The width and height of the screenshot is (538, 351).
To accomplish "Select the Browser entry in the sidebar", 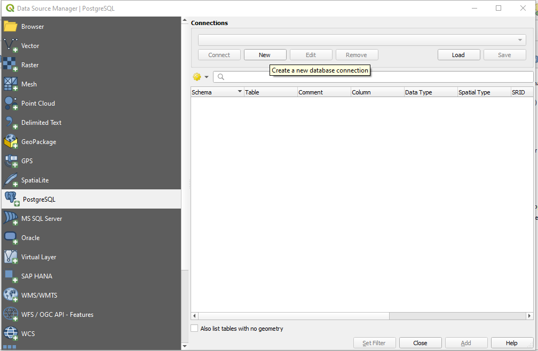I will point(32,26).
